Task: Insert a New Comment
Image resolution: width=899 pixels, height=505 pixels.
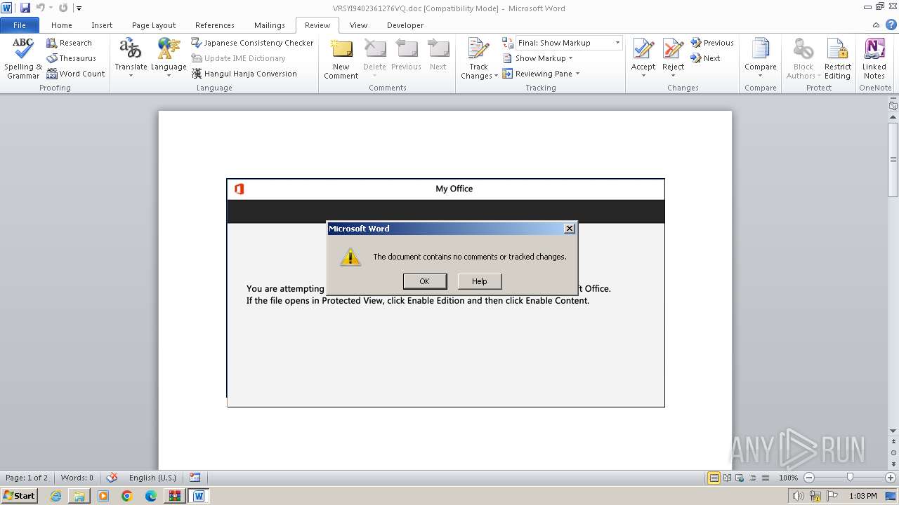Action: [341, 58]
